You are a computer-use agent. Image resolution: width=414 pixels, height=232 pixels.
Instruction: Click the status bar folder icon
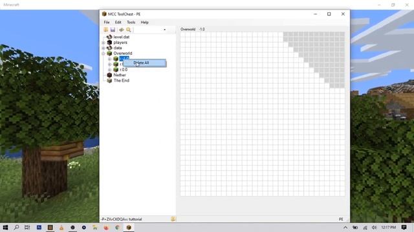(x=173, y=219)
